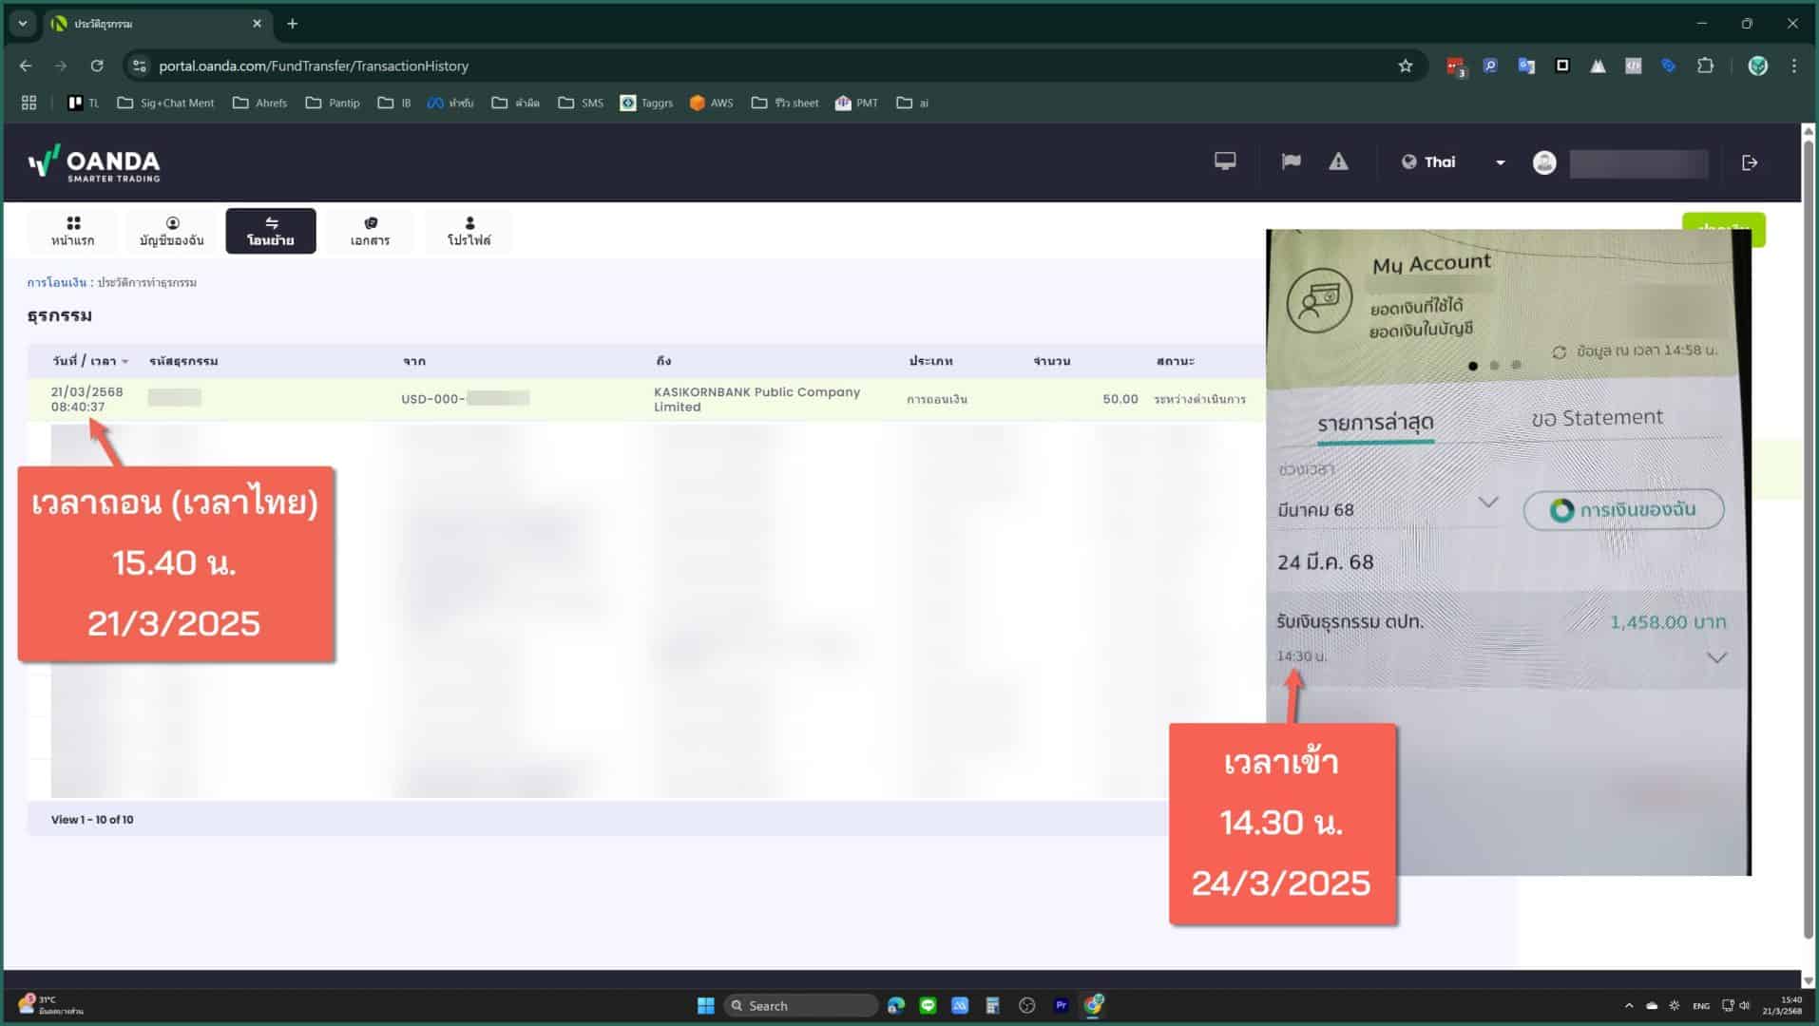1819x1026 pixels.
Task: Open the warning triangle alerts icon
Action: point(1338,161)
